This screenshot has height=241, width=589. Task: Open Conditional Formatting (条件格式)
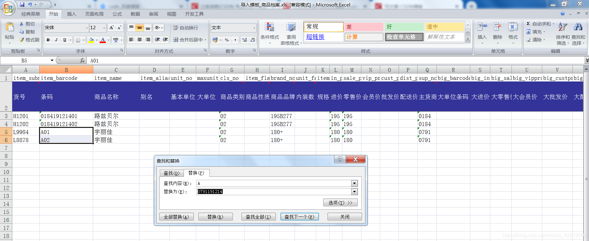click(270, 33)
